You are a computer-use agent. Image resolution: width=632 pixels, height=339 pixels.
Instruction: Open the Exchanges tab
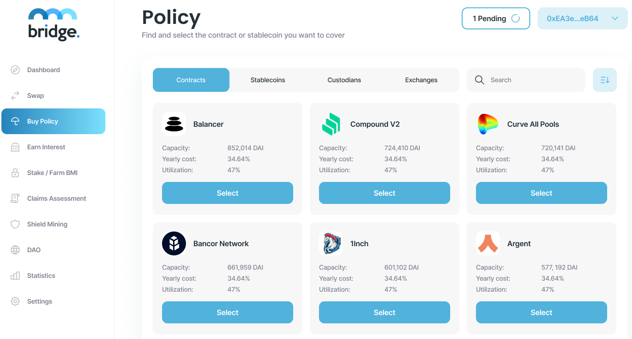point(421,80)
